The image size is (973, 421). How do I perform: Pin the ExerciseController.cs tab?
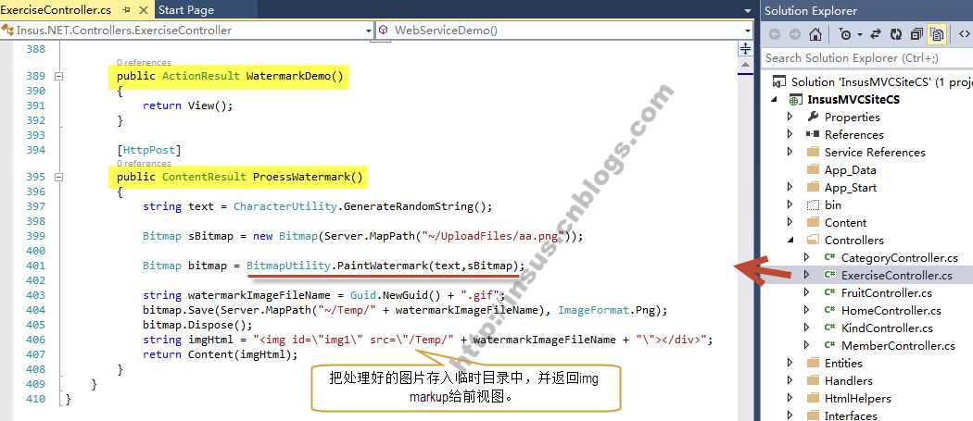coord(127,10)
